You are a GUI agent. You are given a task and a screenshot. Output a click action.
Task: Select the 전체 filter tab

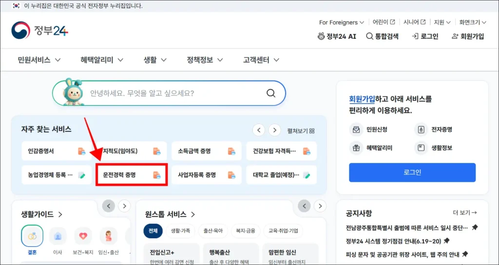click(153, 231)
